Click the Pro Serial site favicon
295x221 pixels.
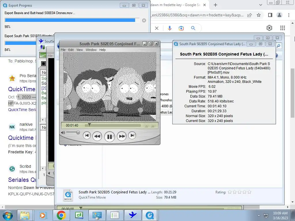(12, 78)
